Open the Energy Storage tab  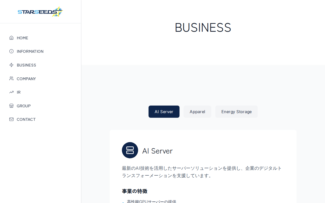(x=236, y=112)
